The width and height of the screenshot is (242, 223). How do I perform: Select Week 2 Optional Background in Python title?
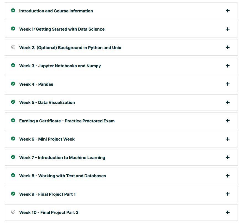pyautogui.click(x=70, y=48)
